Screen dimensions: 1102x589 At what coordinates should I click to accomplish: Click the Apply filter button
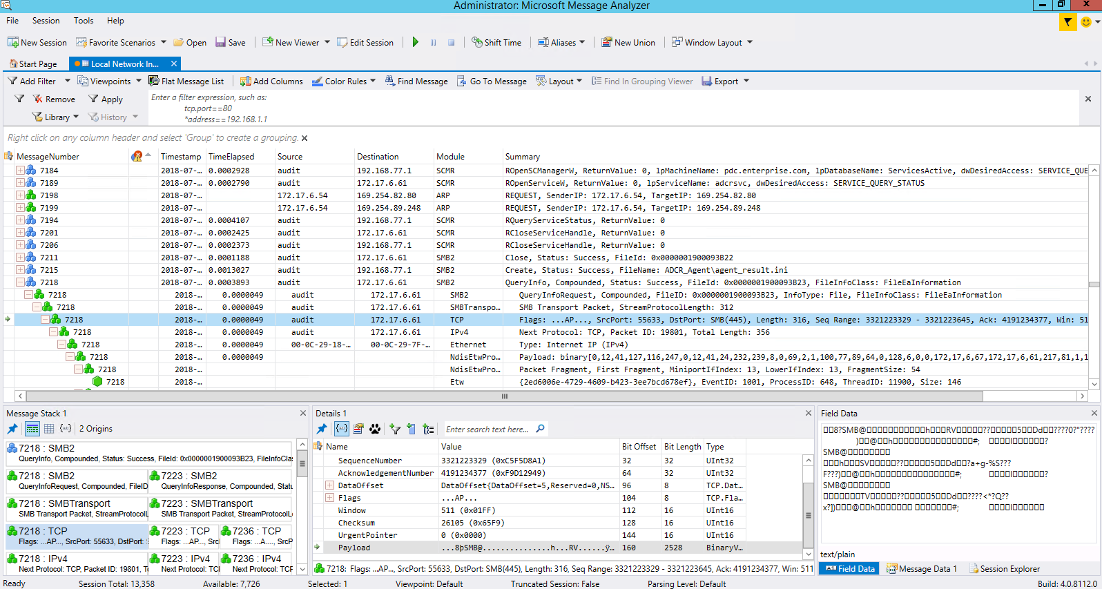pos(106,99)
